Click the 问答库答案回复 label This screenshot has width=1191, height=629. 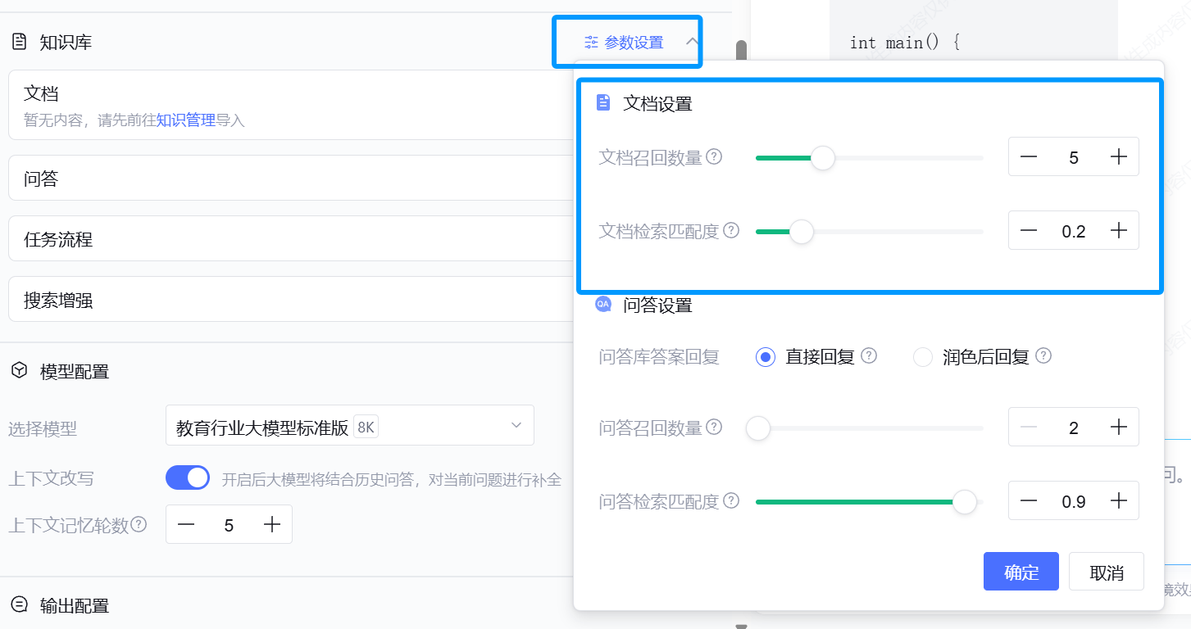tap(659, 357)
